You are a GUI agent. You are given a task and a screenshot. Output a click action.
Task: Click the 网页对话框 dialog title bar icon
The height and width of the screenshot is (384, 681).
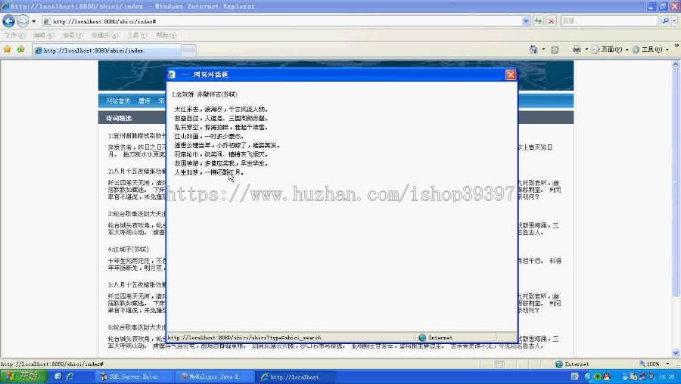point(172,75)
